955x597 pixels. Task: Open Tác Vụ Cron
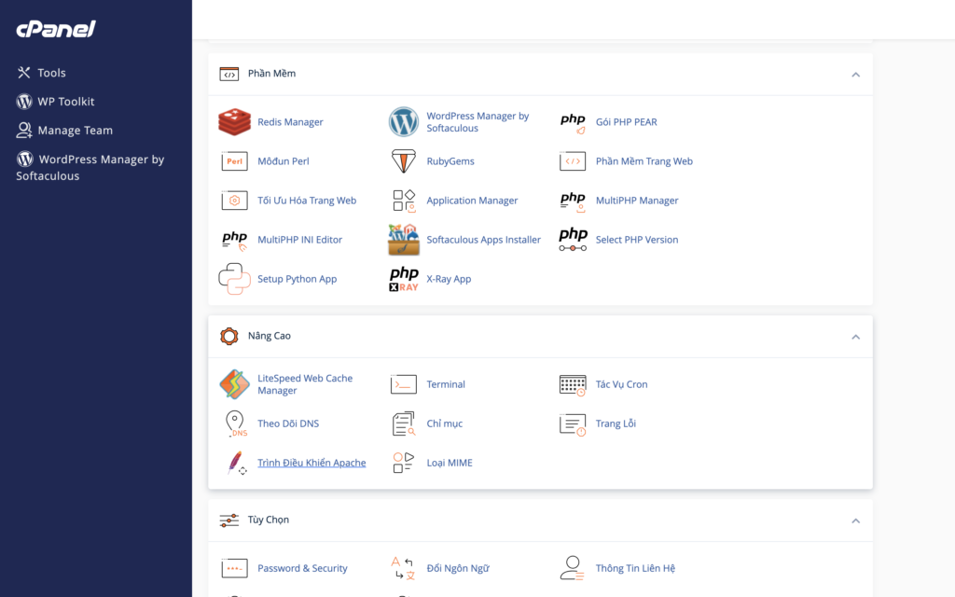[621, 383]
